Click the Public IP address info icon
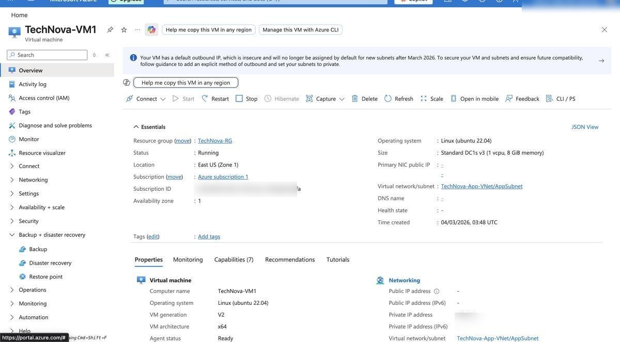620x342 pixels. (437, 291)
